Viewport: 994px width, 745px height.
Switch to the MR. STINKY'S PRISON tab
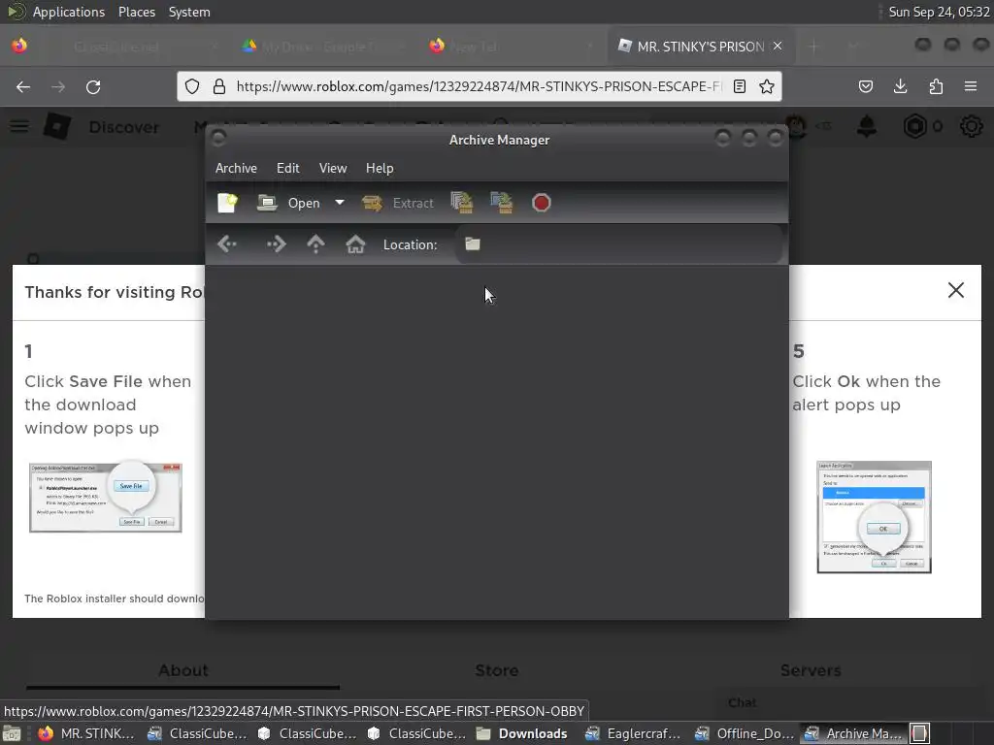(700, 47)
